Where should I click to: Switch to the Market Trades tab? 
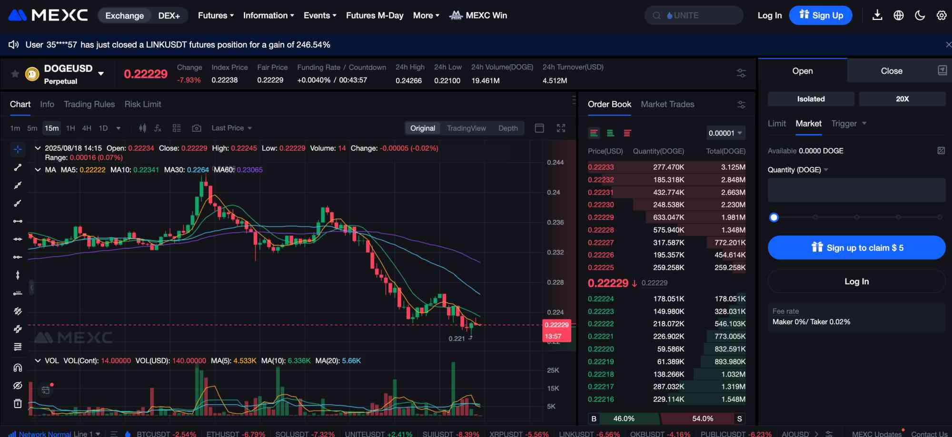(x=667, y=104)
